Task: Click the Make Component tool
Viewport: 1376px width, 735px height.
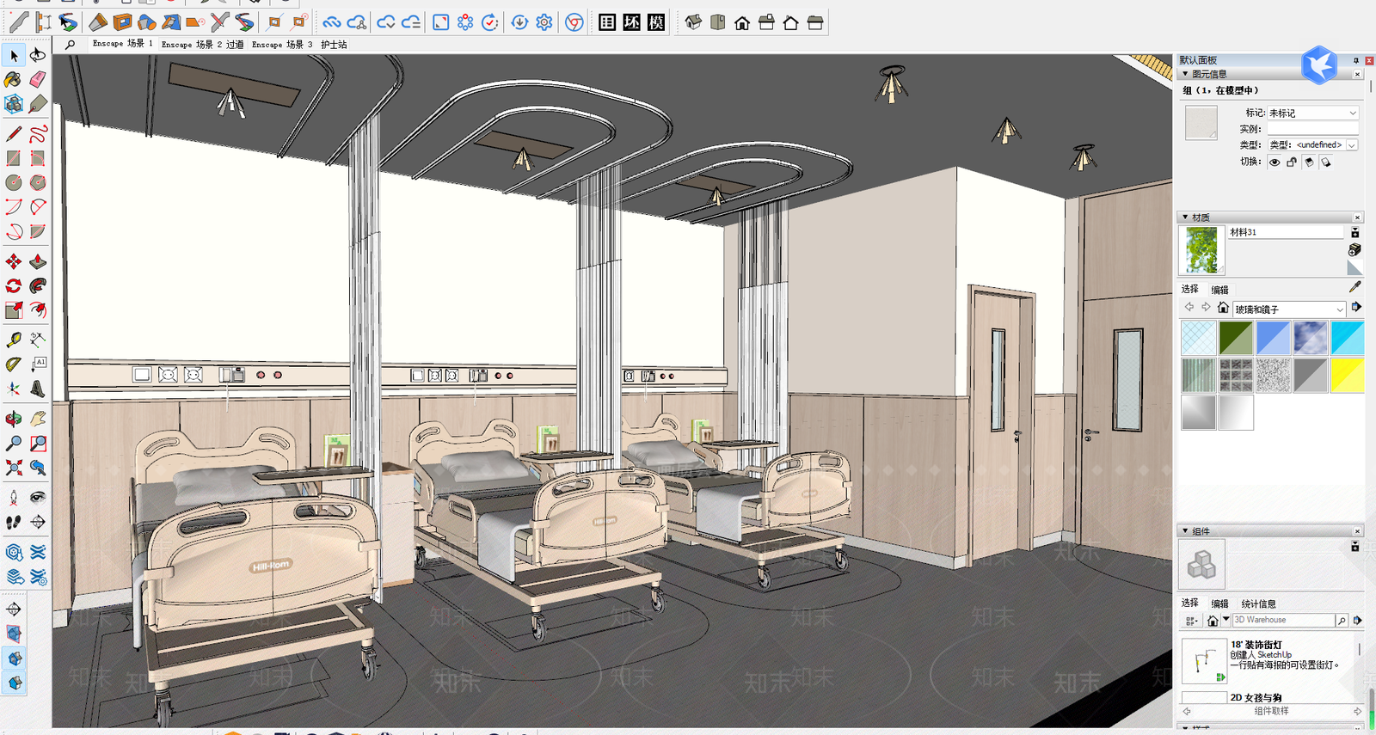Action: click(14, 104)
